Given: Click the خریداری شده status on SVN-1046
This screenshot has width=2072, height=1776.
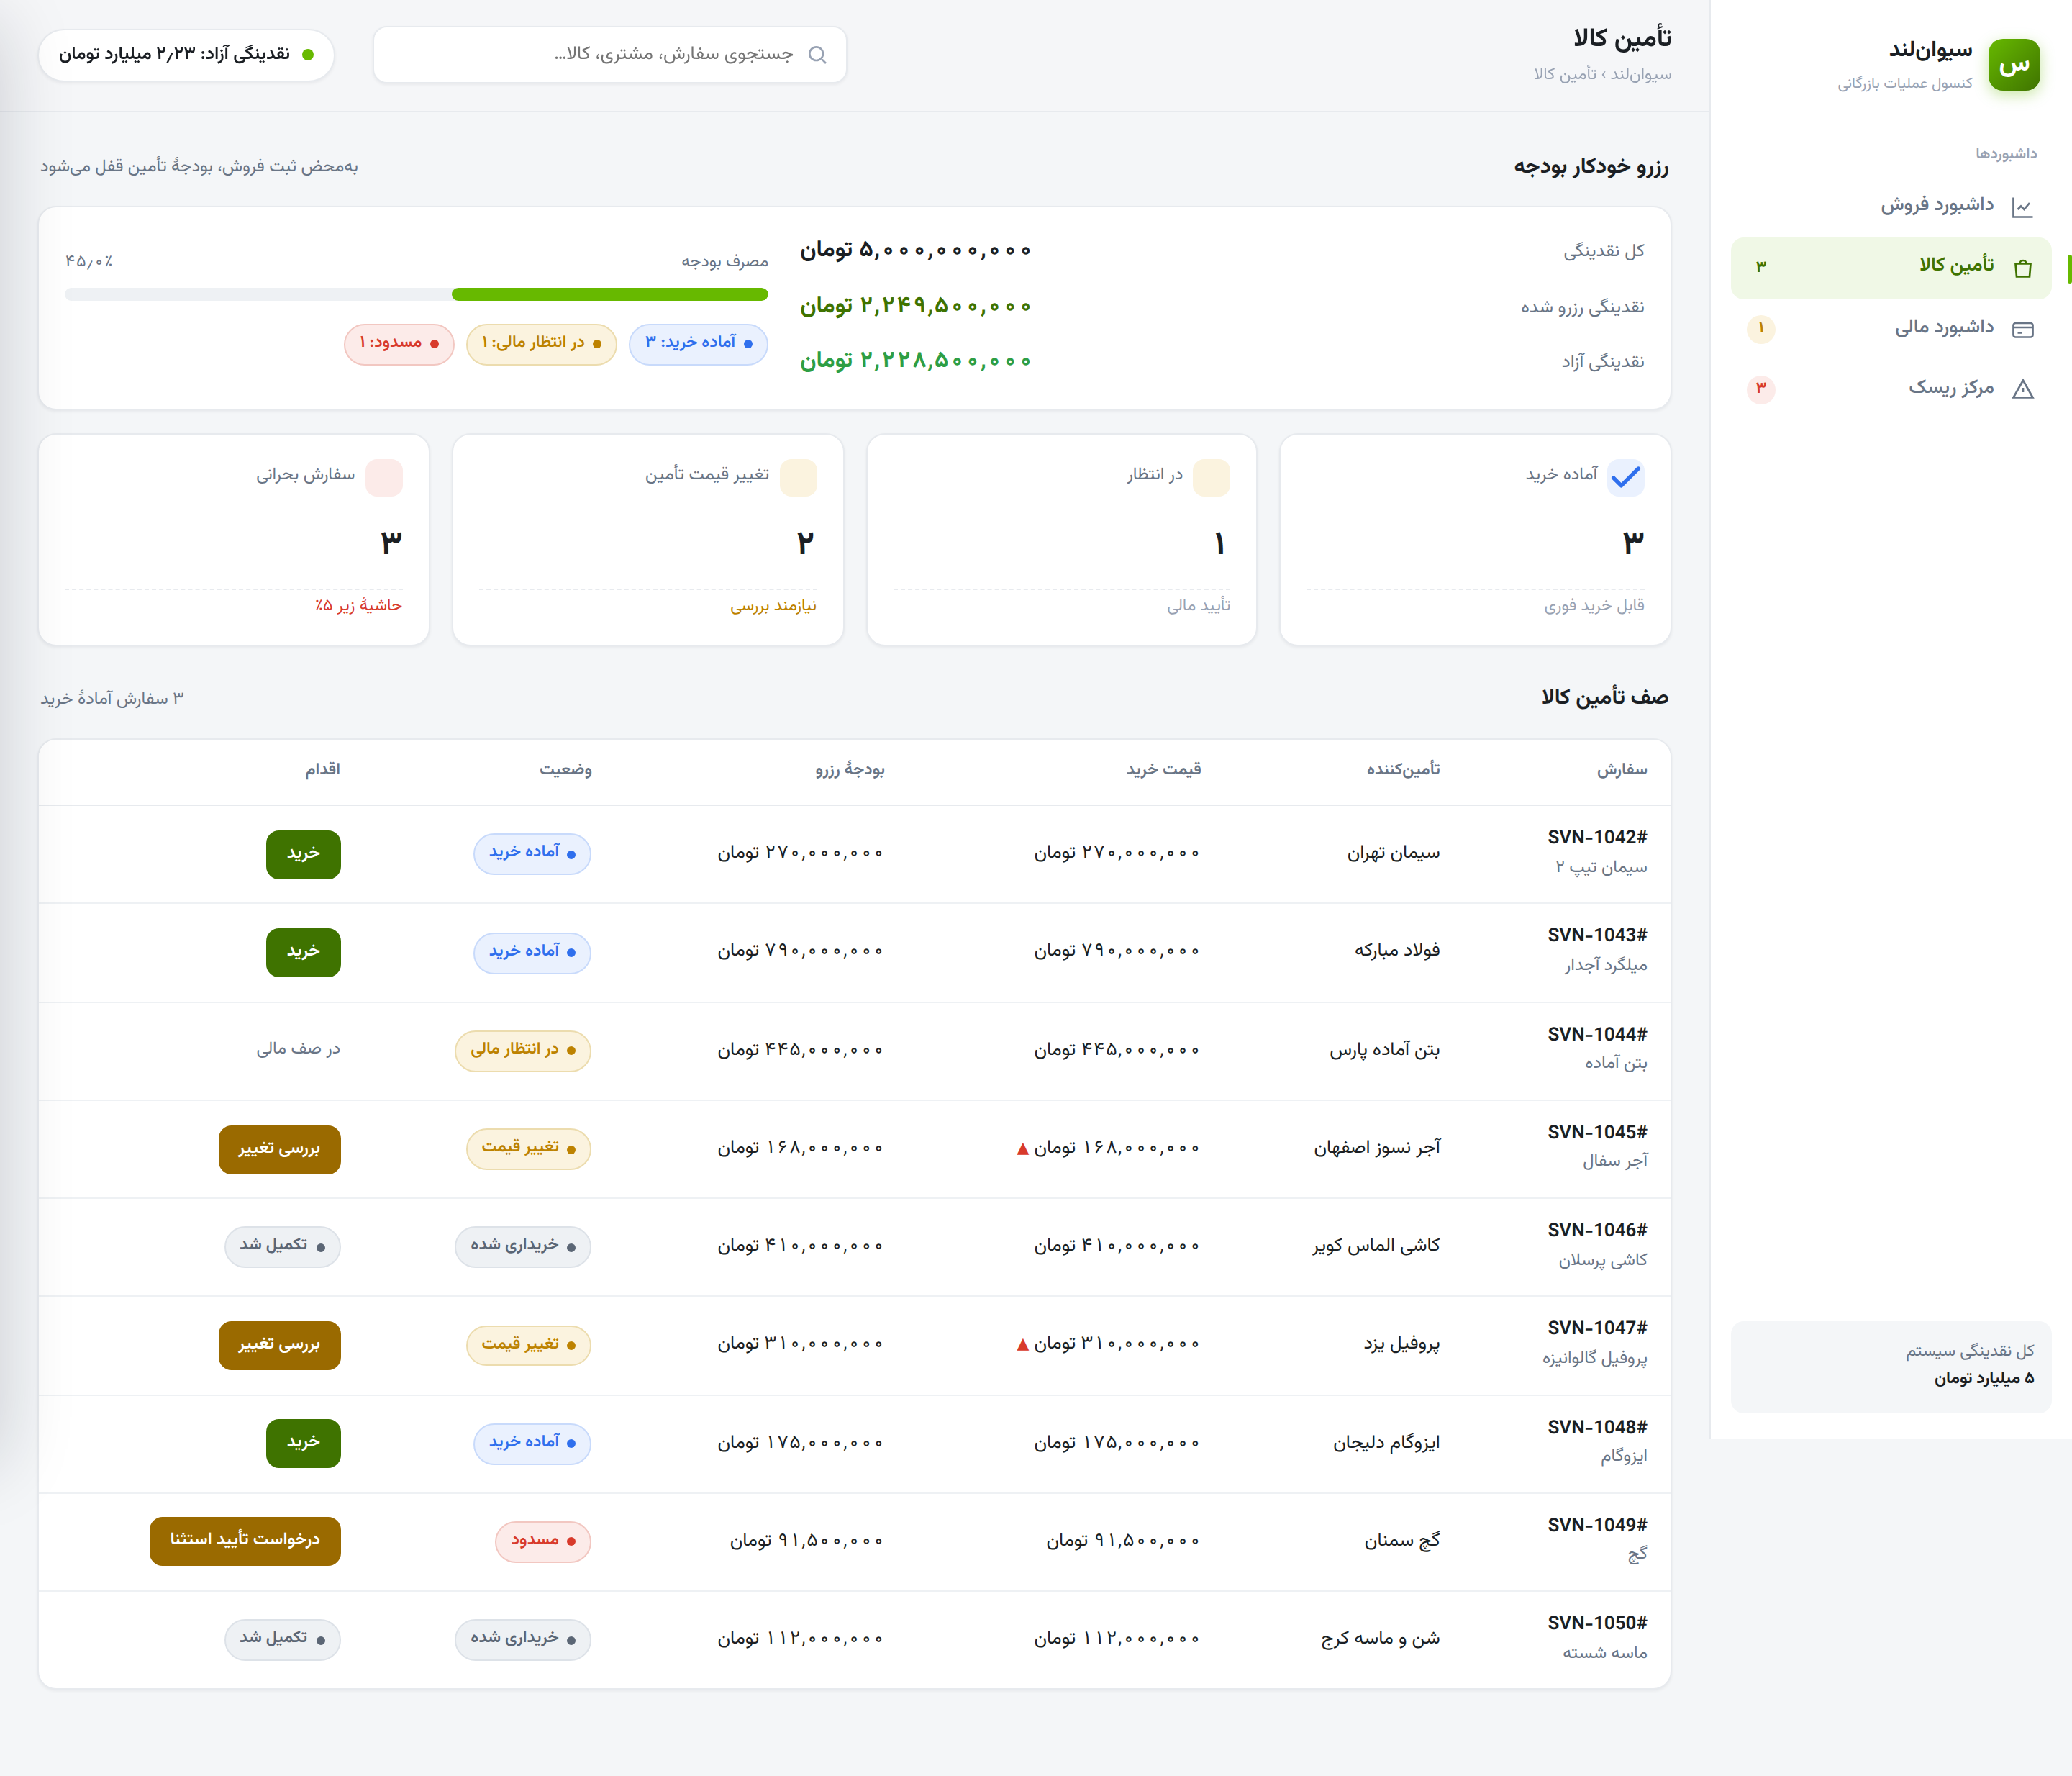Looking at the screenshot, I should point(523,1246).
